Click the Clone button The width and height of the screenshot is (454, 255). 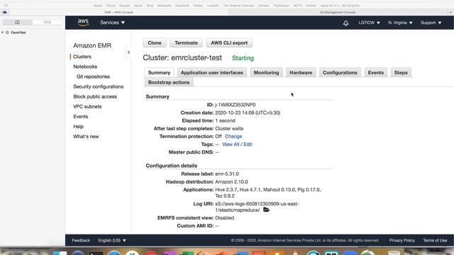tap(155, 42)
